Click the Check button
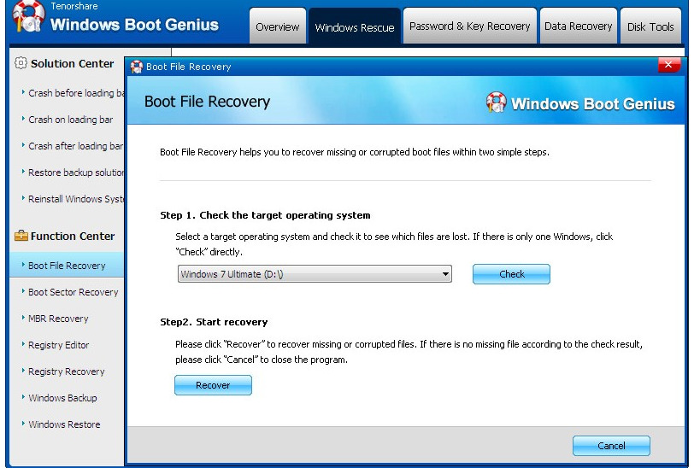This screenshot has height=468, width=700. (x=512, y=274)
